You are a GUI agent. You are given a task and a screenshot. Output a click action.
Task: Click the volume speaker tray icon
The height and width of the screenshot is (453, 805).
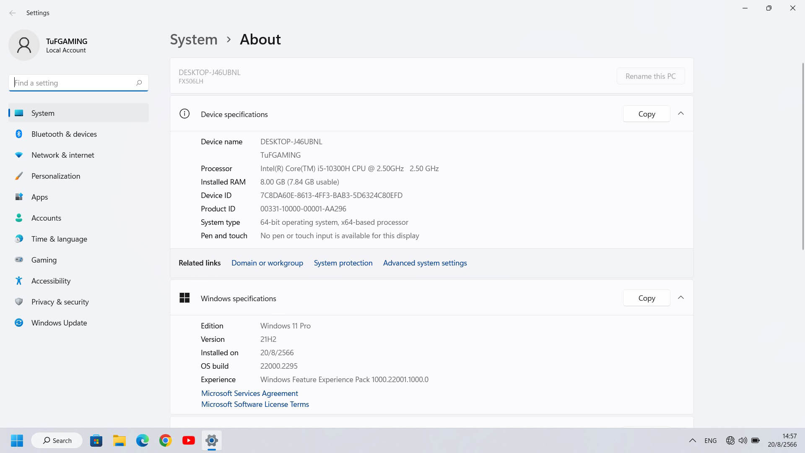[743, 440]
